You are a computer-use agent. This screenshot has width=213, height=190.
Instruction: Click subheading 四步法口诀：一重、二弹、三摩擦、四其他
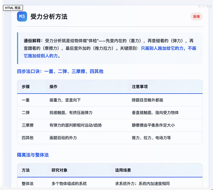tap(60, 71)
